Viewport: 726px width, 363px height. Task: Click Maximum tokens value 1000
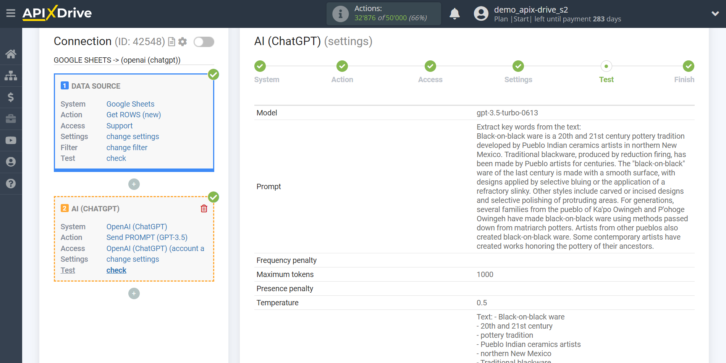click(x=485, y=274)
